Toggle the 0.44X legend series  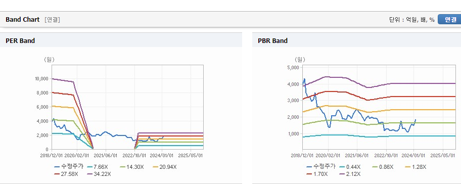[x=350, y=167]
